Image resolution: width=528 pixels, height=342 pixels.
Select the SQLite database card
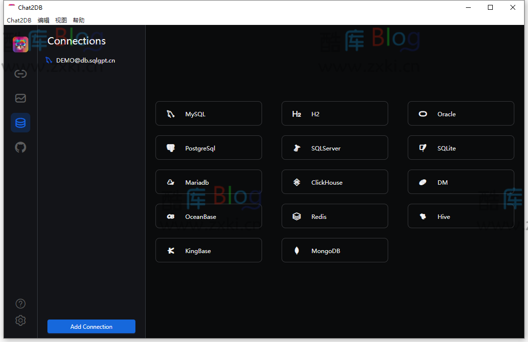tap(461, 148)
